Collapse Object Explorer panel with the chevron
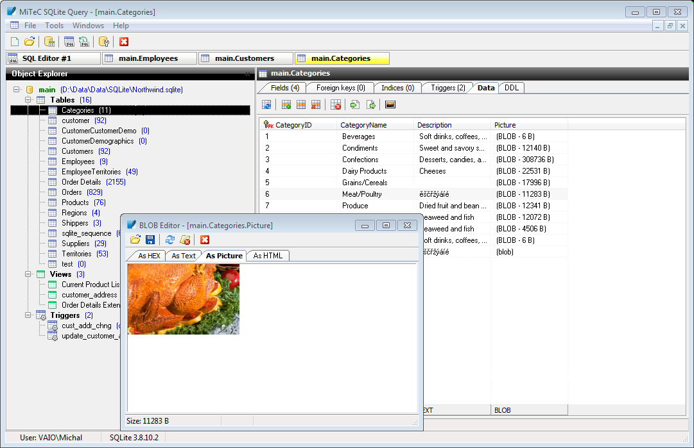 (x=247, y=74)
